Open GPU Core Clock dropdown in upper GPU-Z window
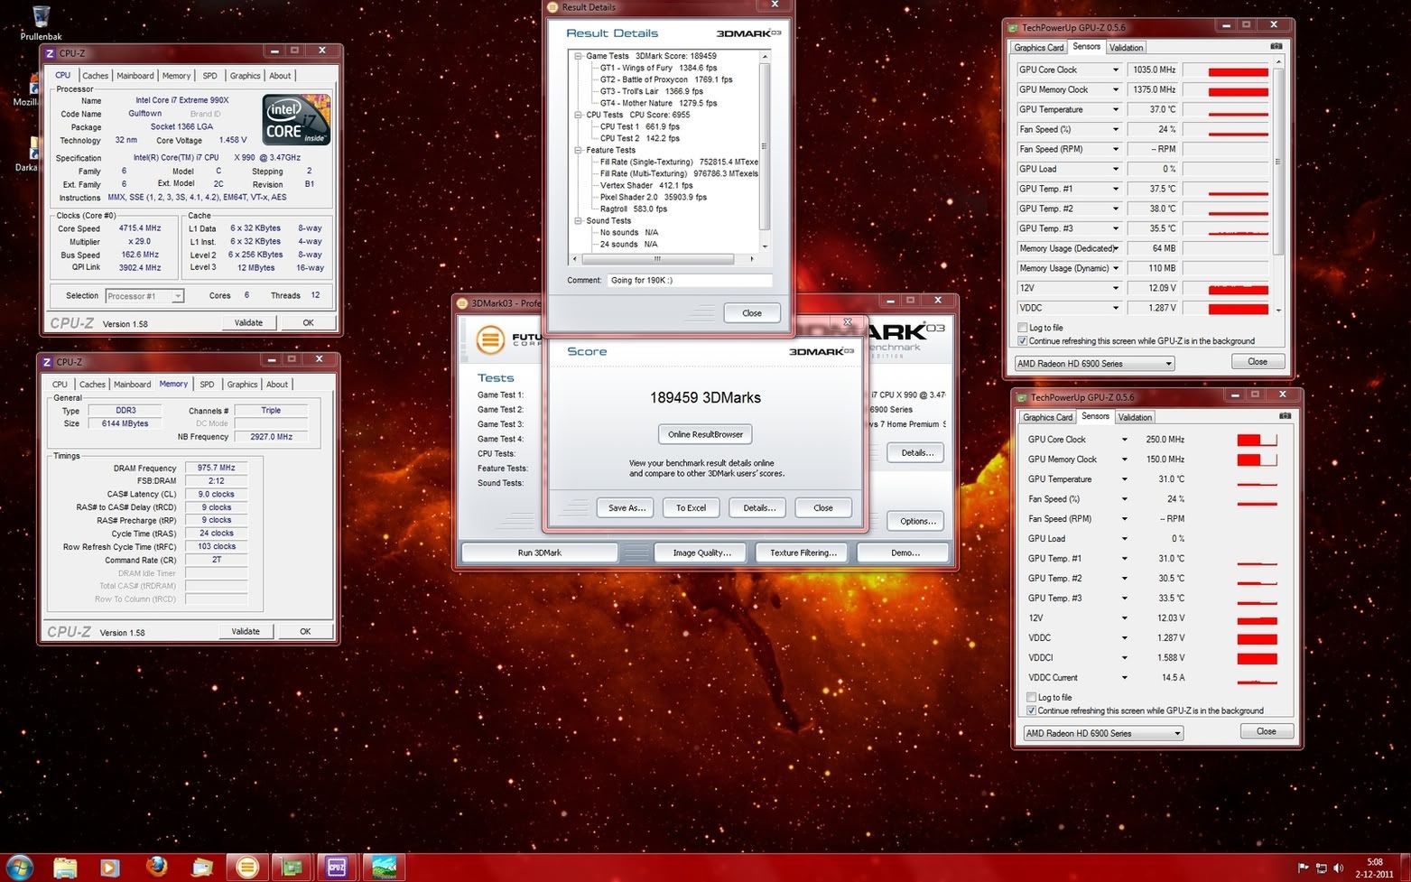 [x=1115, y=70]
